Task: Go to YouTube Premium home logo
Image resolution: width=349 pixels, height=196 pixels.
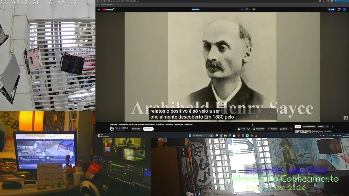Action: point(108,10)
